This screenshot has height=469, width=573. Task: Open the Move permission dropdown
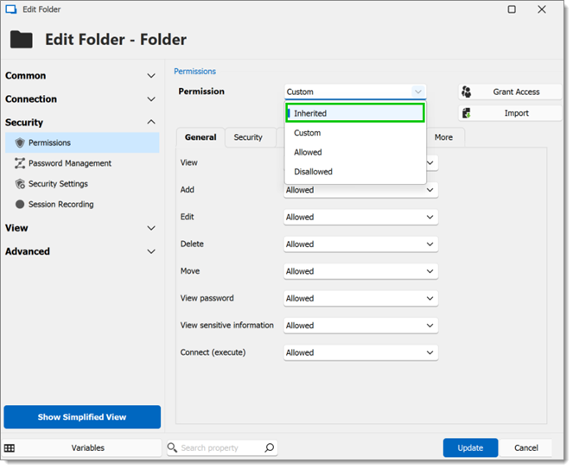click(360, 271)
